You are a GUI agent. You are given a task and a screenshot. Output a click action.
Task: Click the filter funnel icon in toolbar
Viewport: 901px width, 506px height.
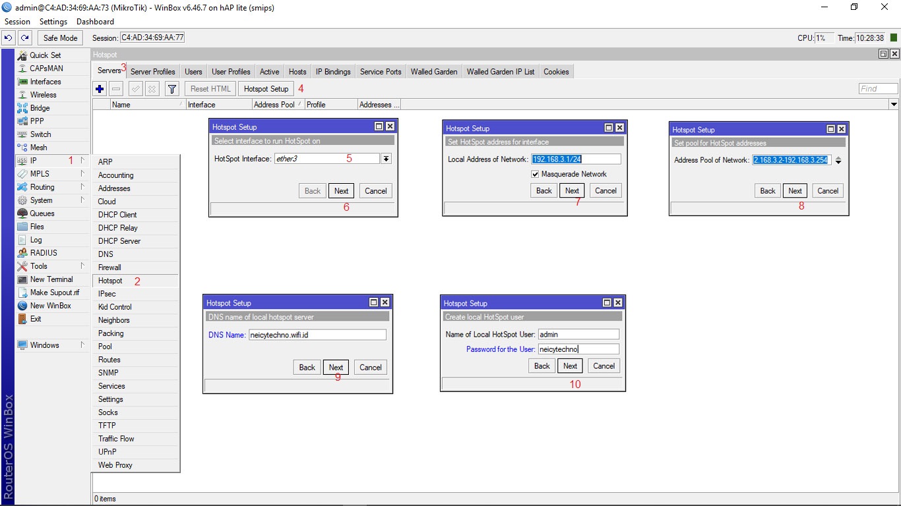point(171,89)
